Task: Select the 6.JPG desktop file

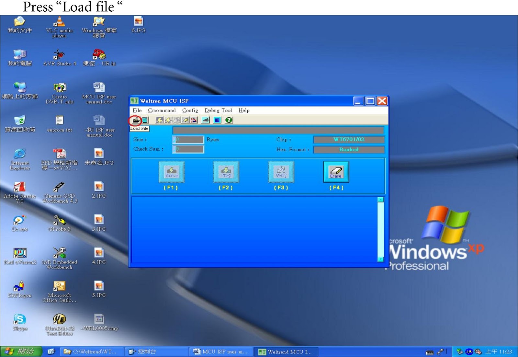Action: pos(139,25)
